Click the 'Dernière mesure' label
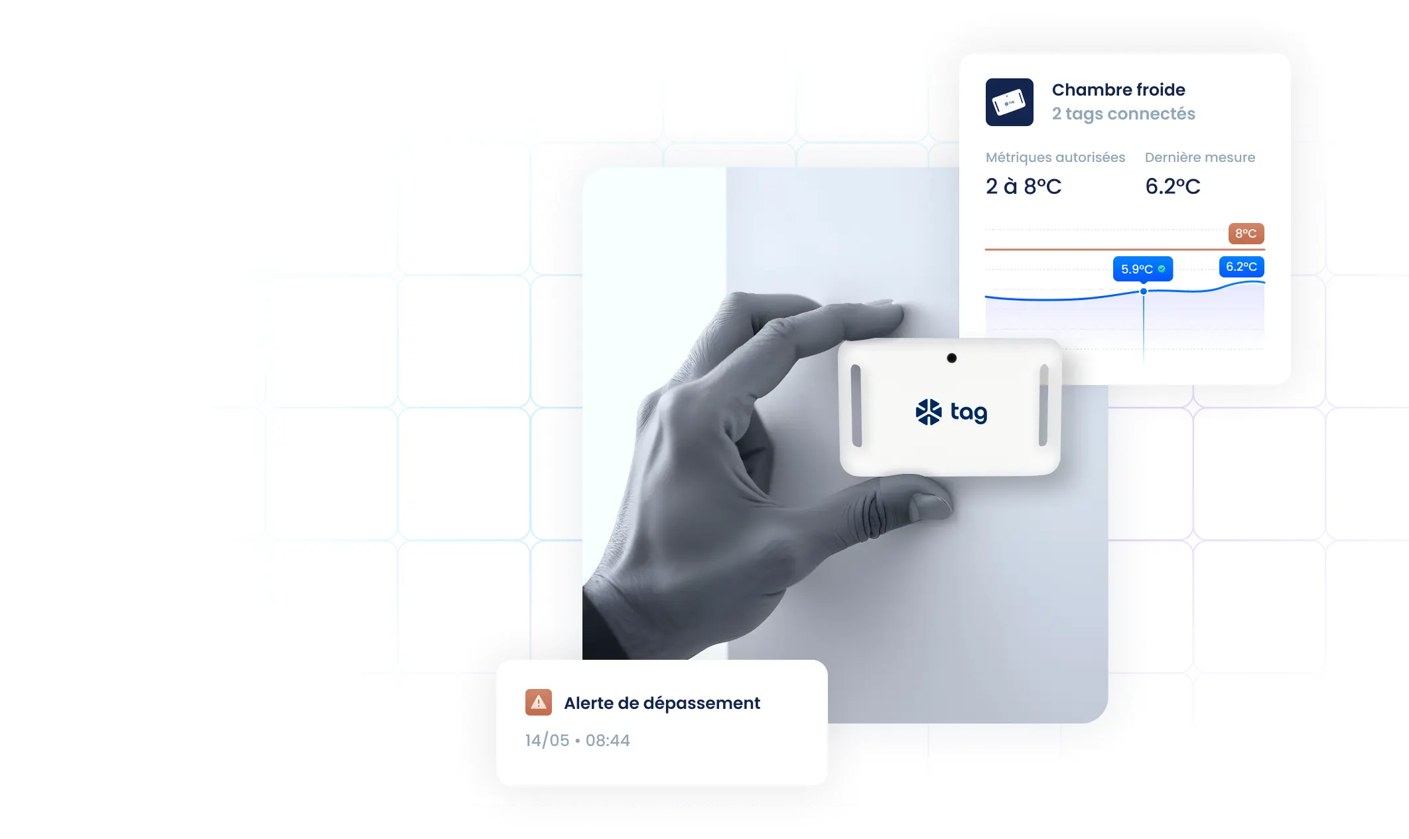Screen dimensions: 1409x839 1200,157
